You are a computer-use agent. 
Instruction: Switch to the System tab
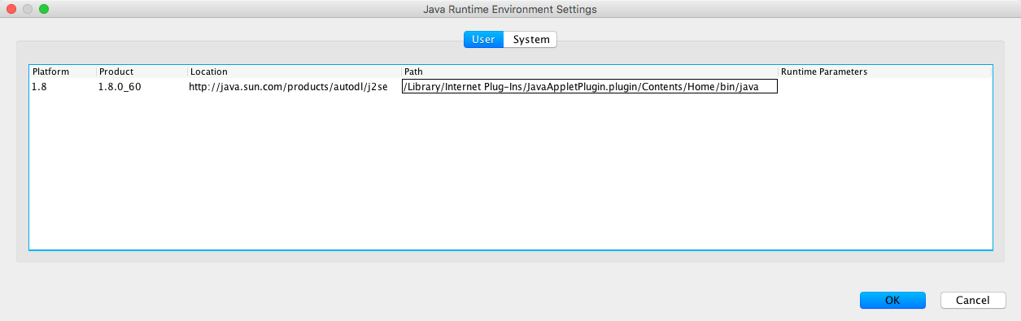point(530,39)
